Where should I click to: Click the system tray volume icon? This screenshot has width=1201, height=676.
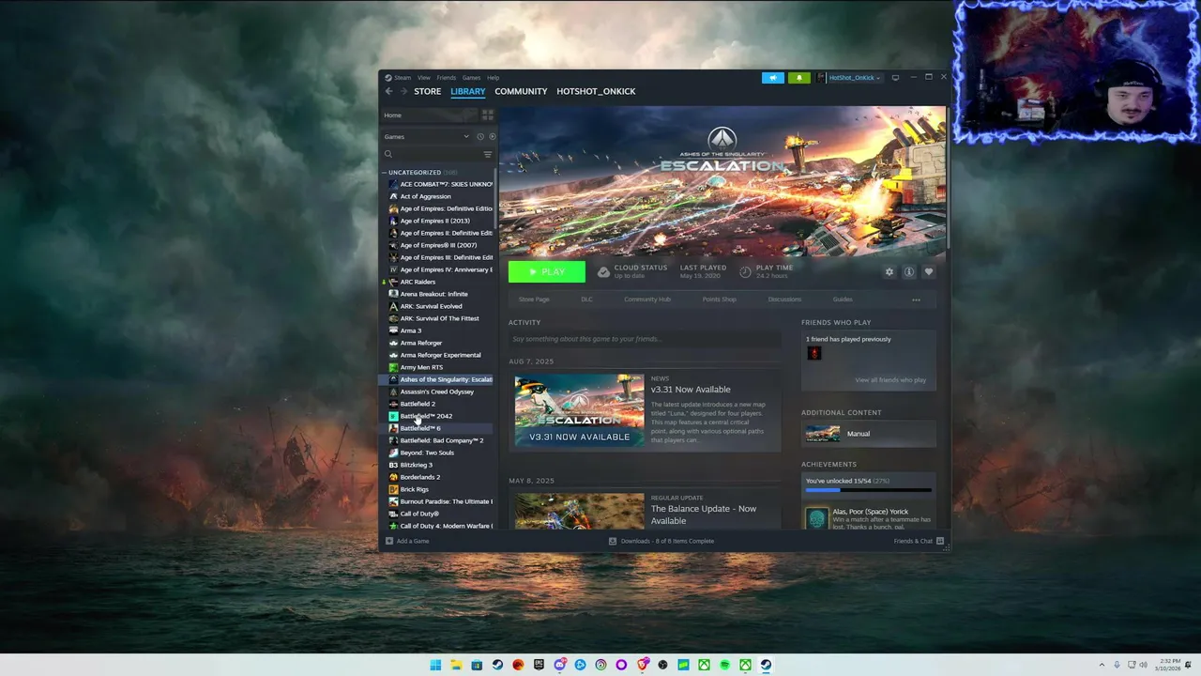click(x=1143, y=665)
